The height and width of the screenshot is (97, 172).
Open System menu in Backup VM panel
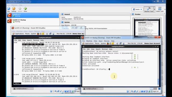coord(103,43)
